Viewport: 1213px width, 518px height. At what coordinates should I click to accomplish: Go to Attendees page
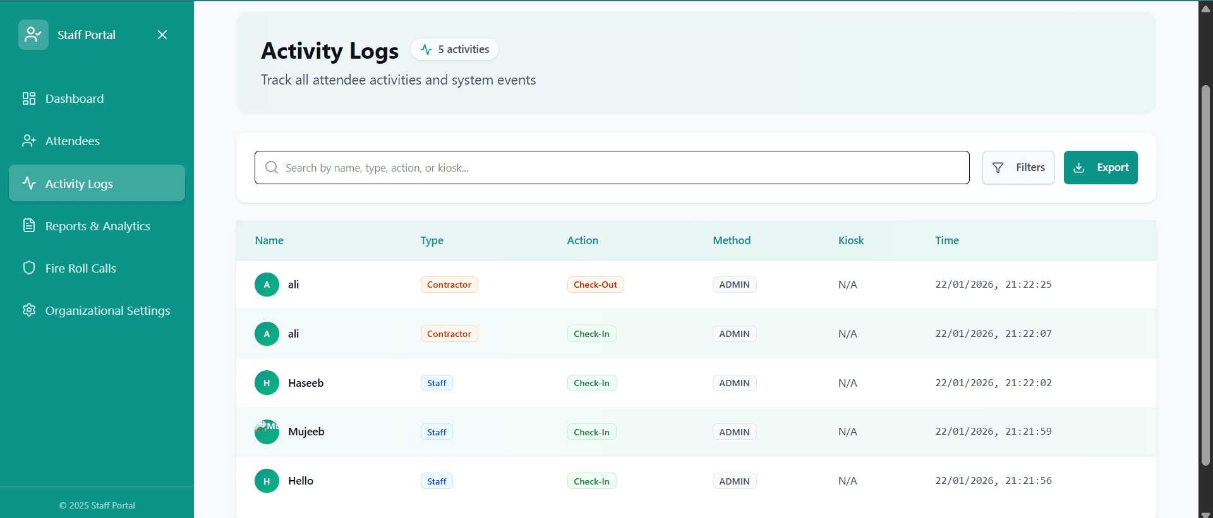pyautogui.click(x=97, y=141)
